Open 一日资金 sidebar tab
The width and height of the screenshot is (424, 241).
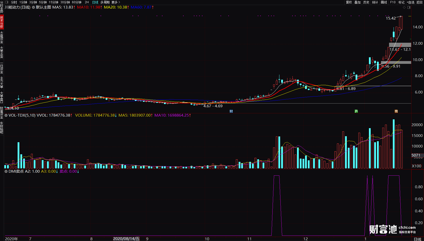click(x=2, y=68)
